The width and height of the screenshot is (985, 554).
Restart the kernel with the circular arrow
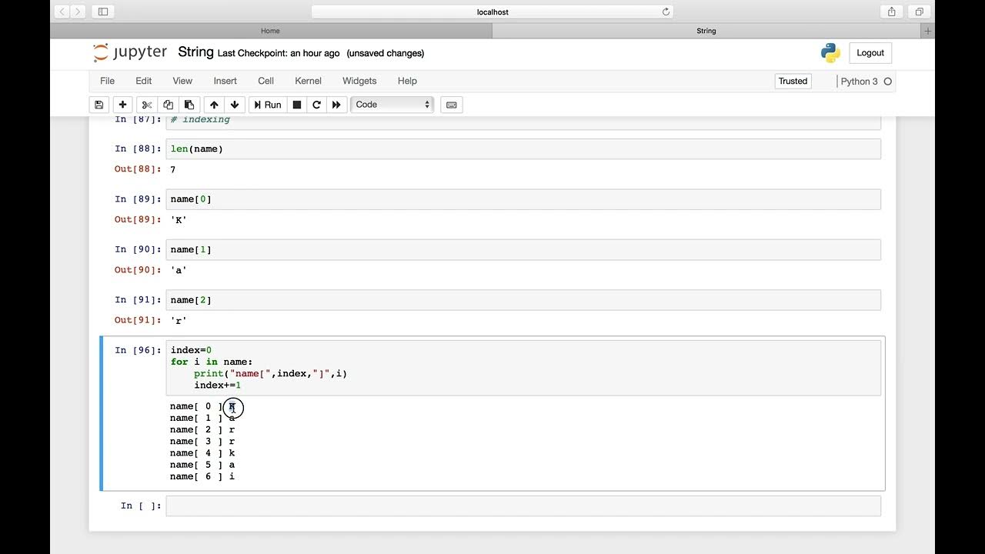tap(316, 105)
